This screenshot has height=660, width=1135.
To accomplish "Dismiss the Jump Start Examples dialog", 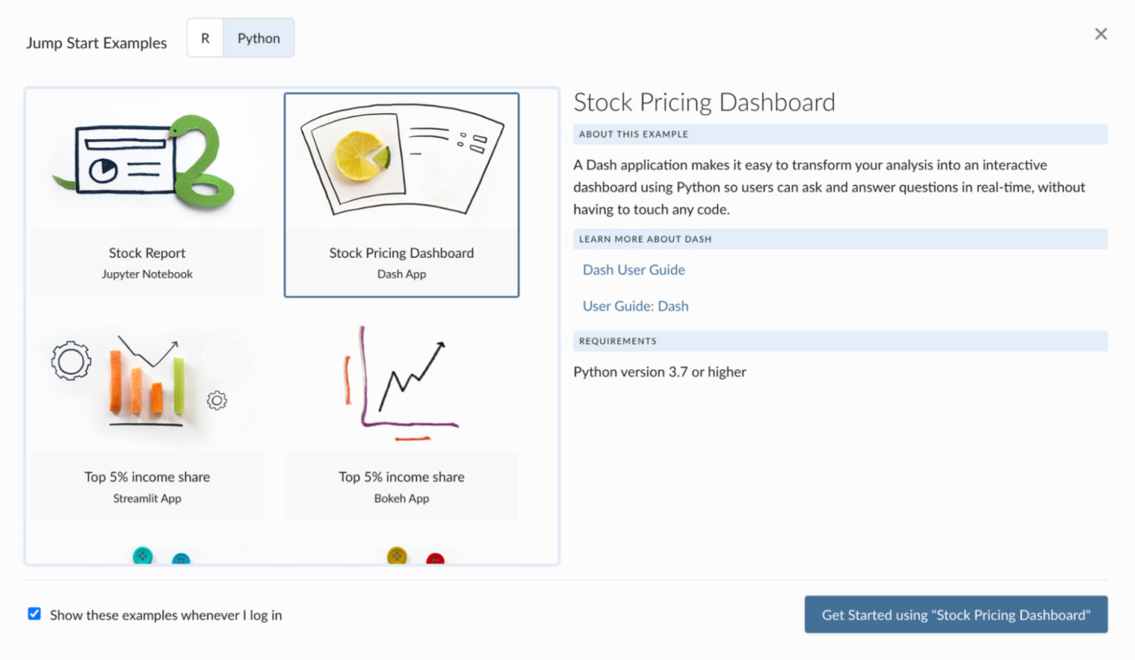I will (x=1100, y=33).
